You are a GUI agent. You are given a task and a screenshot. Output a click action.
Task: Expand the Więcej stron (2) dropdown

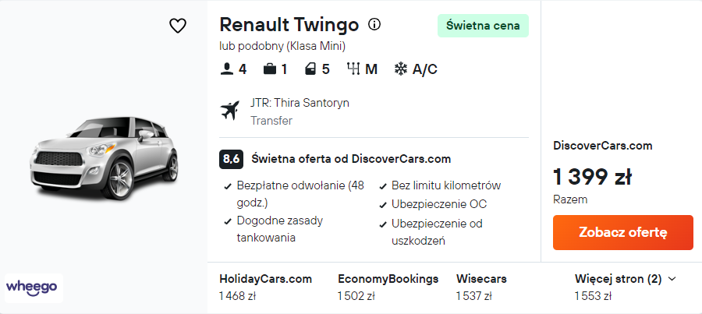625,278
